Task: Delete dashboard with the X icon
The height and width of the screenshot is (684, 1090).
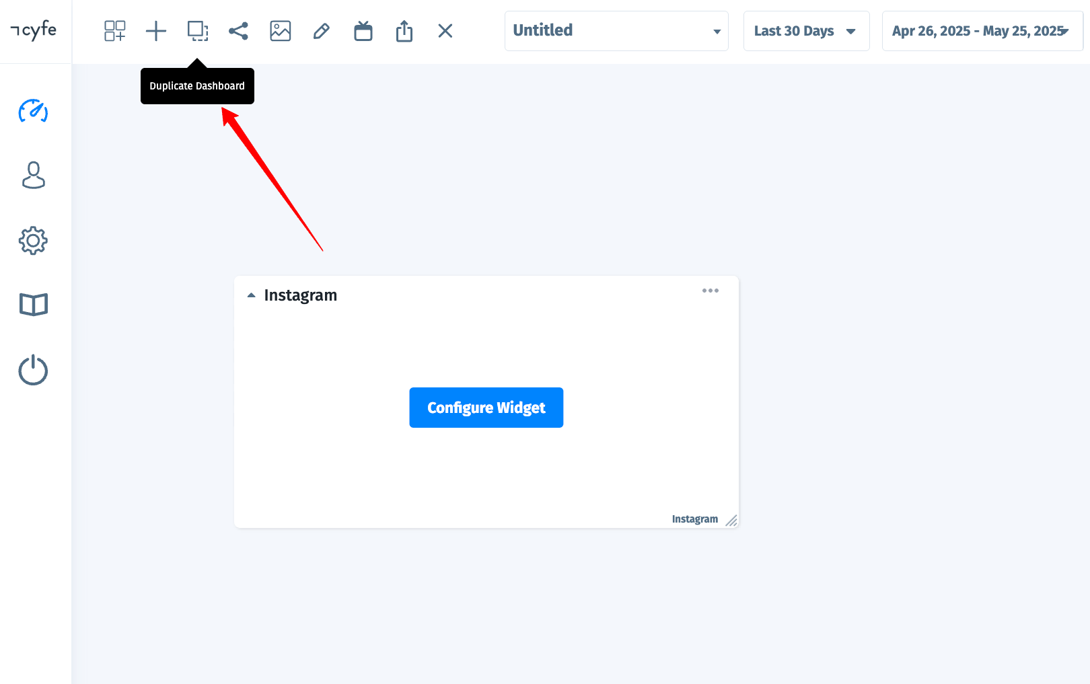Action: pos(445,31)
